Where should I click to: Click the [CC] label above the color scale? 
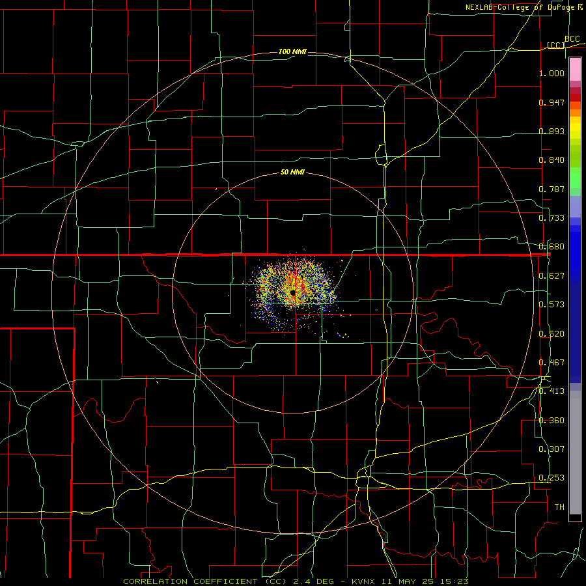coord(556,45)
